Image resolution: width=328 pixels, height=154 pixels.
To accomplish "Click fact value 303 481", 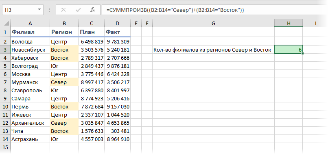I will click(x=117, y=131).
